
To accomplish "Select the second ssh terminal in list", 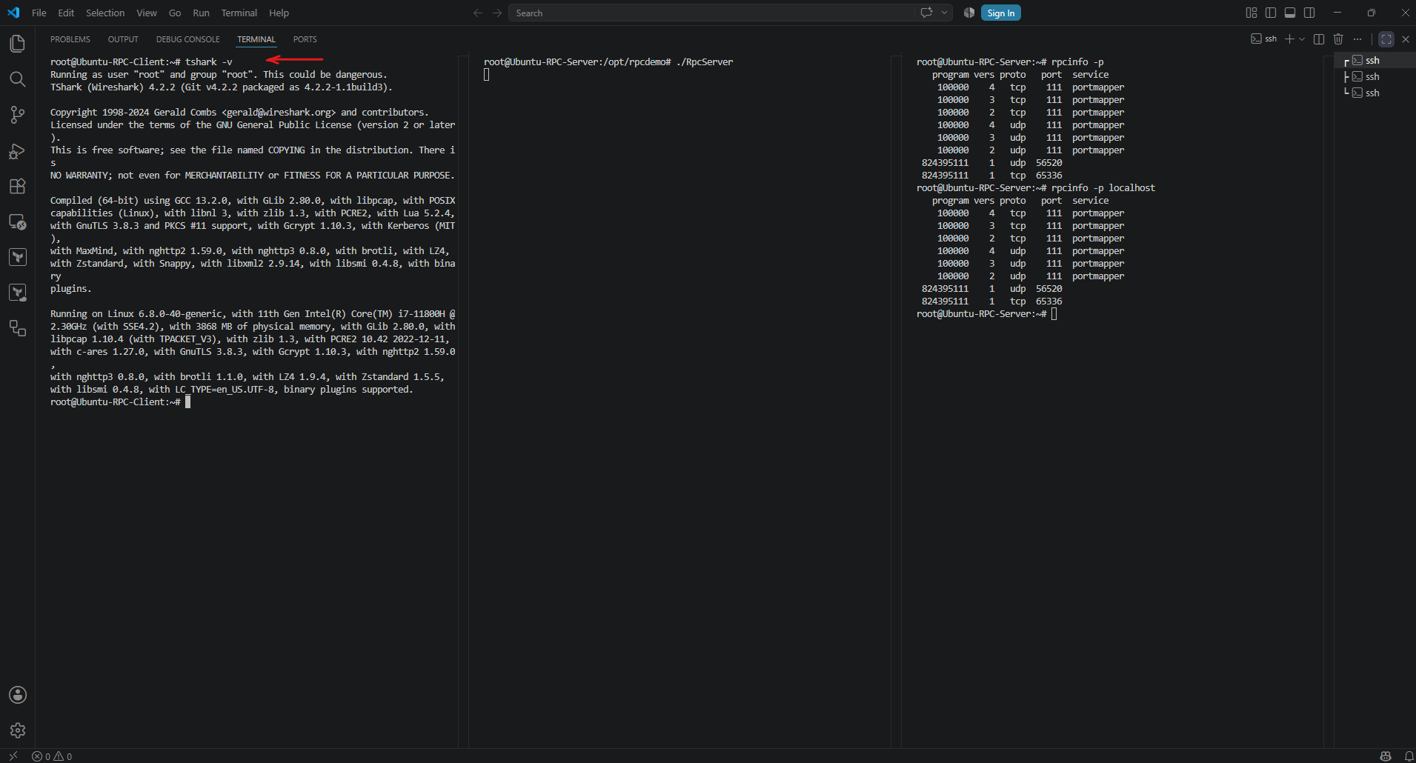I will click(x=1375, y=76).
